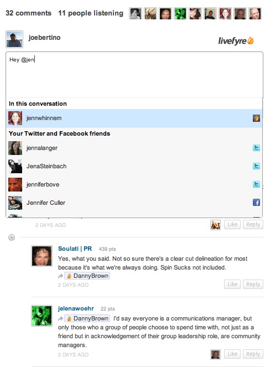Click the share arrow icon in Soulati's comment
The width and height of the screenshot is (270, 367).
[x=61, y=276]
